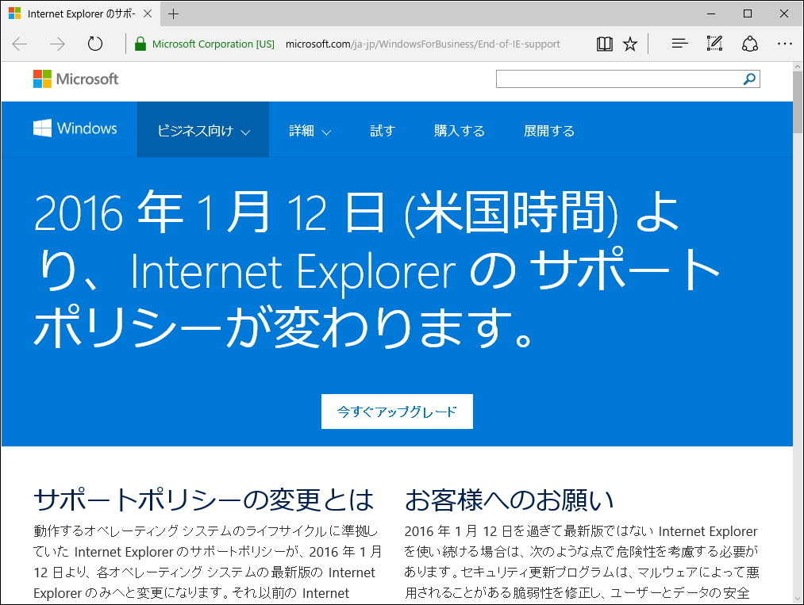804x605 pixels.
Task: Select the 試す menu item
Action: tap(382, 129)
